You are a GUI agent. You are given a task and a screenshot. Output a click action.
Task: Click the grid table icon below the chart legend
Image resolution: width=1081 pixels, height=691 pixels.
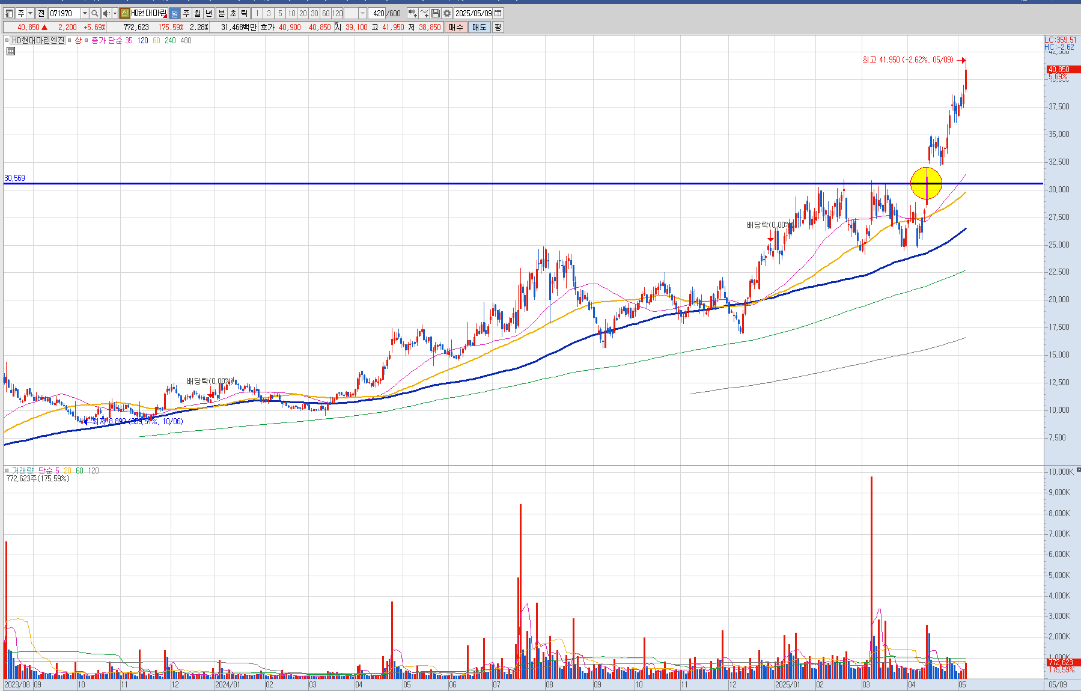11,51
